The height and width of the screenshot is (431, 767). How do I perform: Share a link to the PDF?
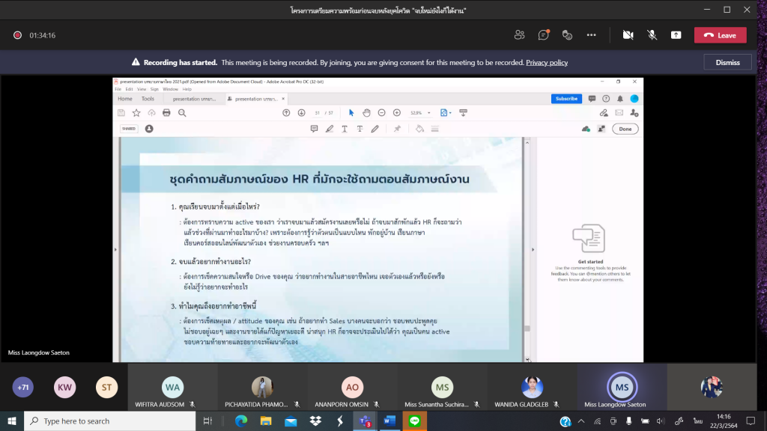pos(604,113)
